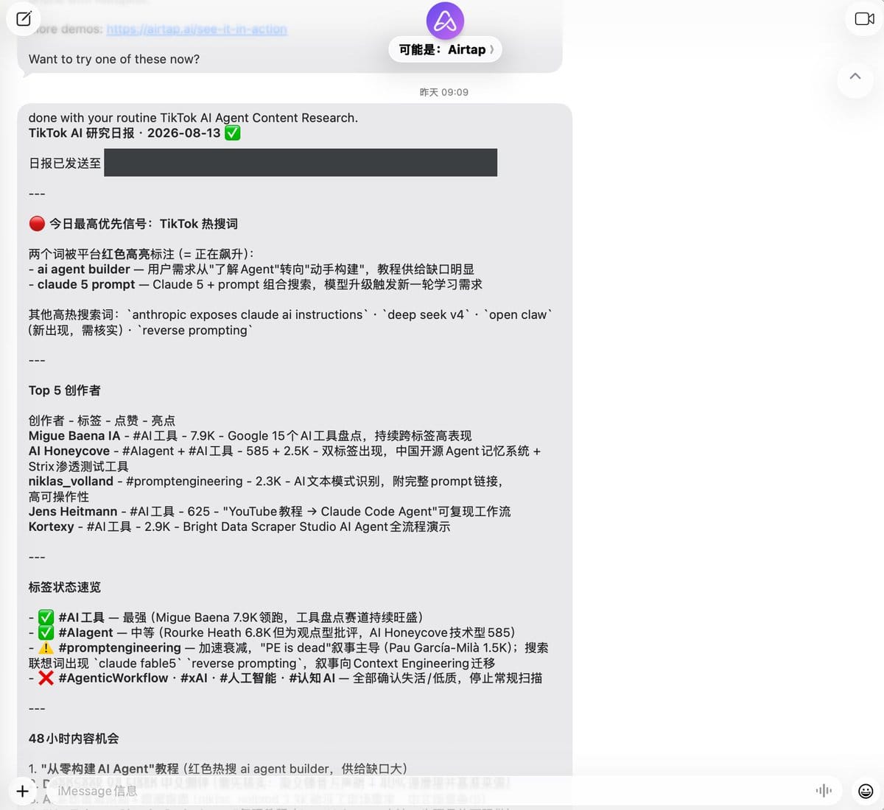Click the "从零构建 AI Agent"教程 item
Viewport: 884px width, 810px height.
click(218, 769)
